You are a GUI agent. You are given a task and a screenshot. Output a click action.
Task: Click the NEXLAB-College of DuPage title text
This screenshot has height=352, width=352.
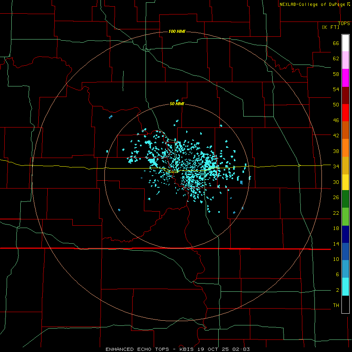pos(314,4)
